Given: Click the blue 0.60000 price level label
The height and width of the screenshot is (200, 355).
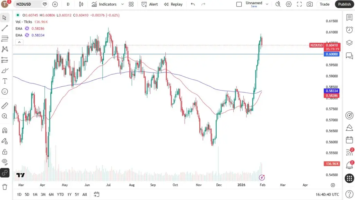Looking at the screenshot, I should tap(331, 54).
